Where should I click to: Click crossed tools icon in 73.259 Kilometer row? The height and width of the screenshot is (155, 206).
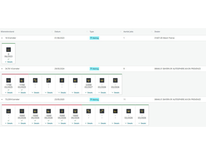[142, 111]
